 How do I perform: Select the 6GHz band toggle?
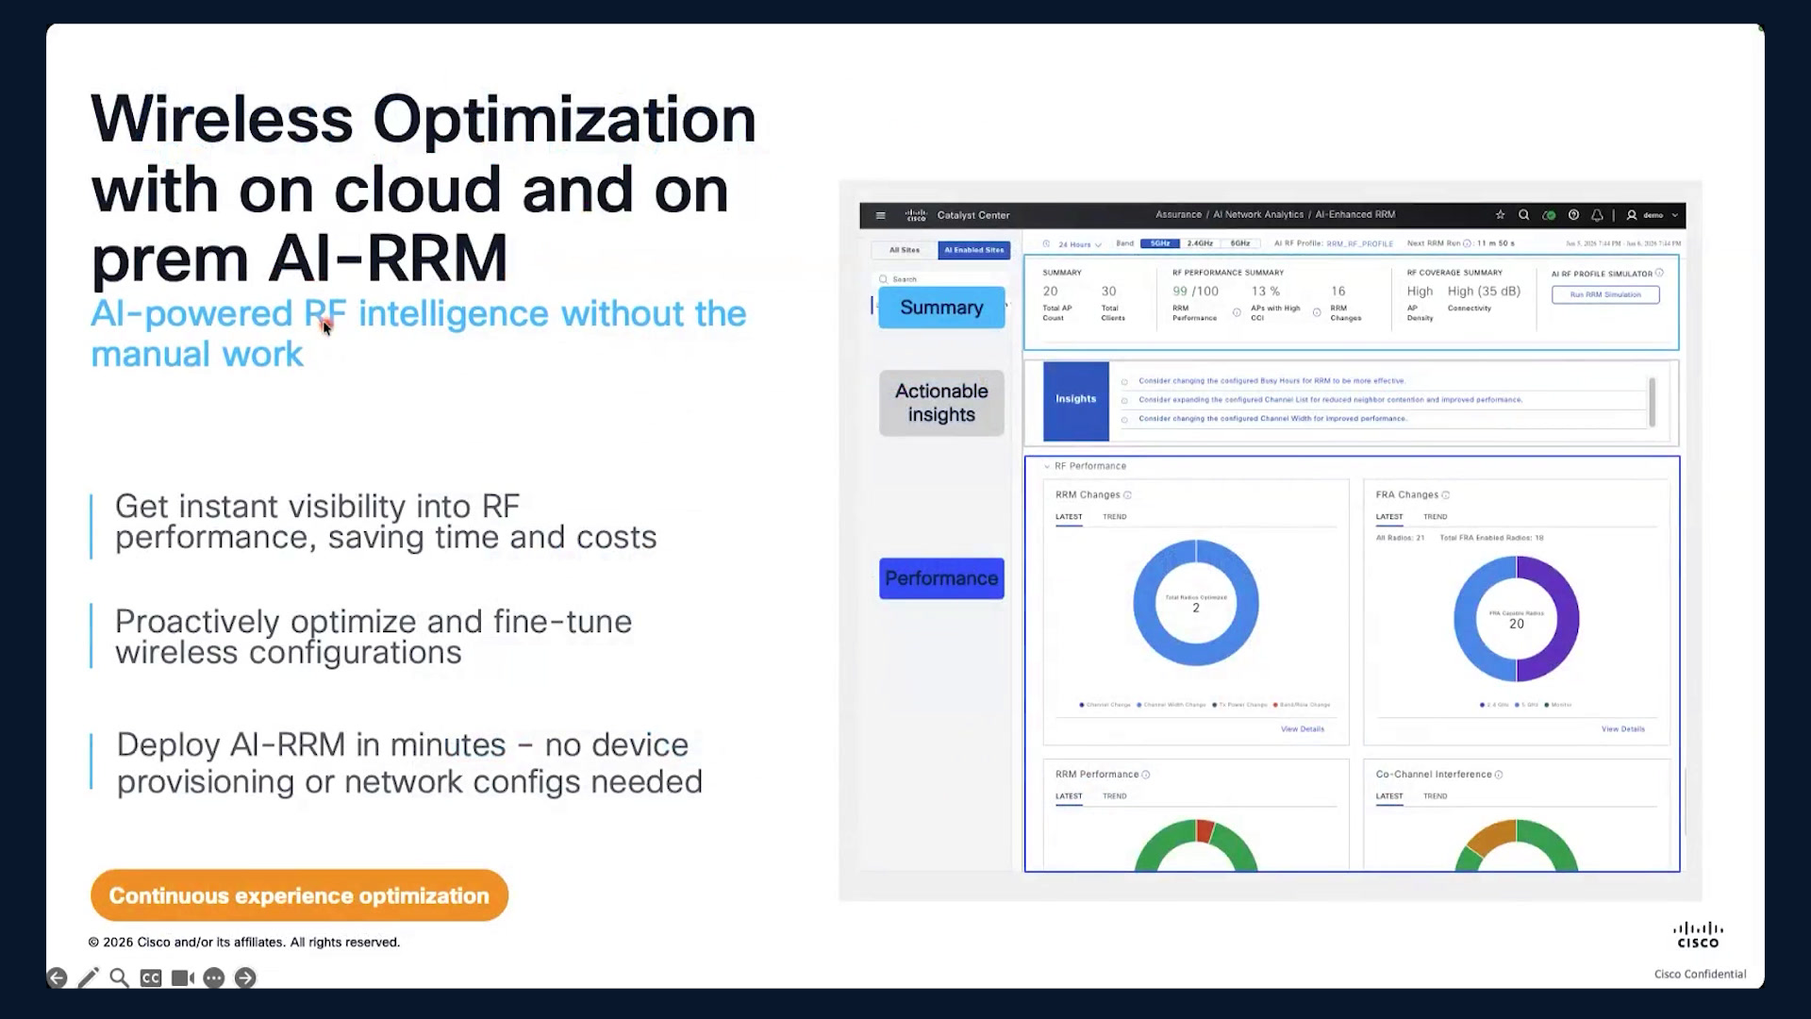coord(1240,243)
